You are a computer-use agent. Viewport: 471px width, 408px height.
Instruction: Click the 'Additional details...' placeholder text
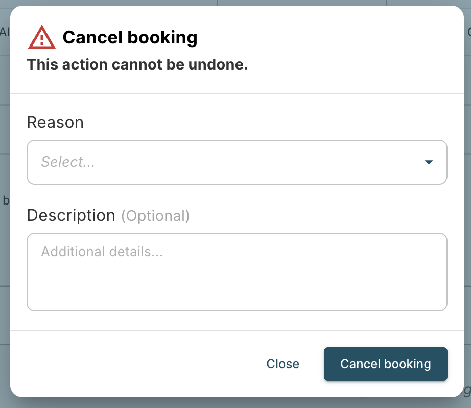click(102, 252)
